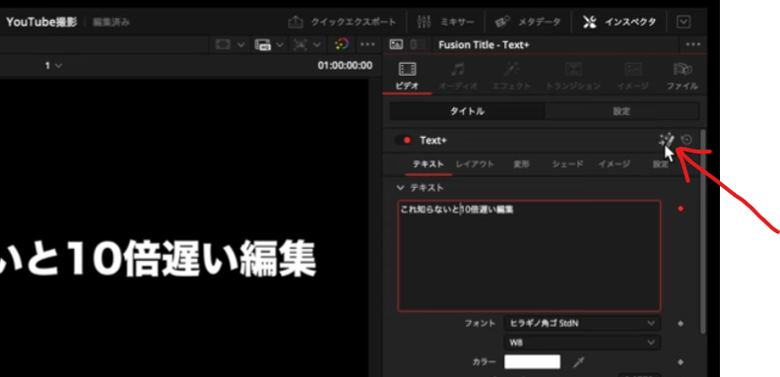This screenshot has height=377, width=780.
Task: Click the dashed-frame viewer icon left of the color wheel
Action: point(300,44)
